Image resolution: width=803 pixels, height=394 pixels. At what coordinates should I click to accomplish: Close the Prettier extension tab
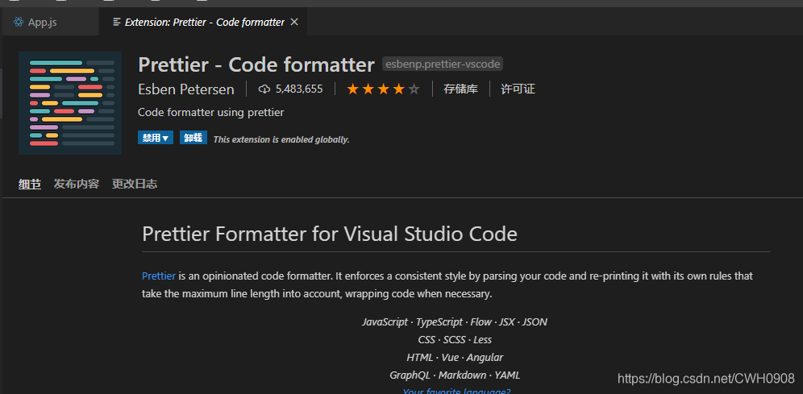pyautogui.click(x=294, y=22)
